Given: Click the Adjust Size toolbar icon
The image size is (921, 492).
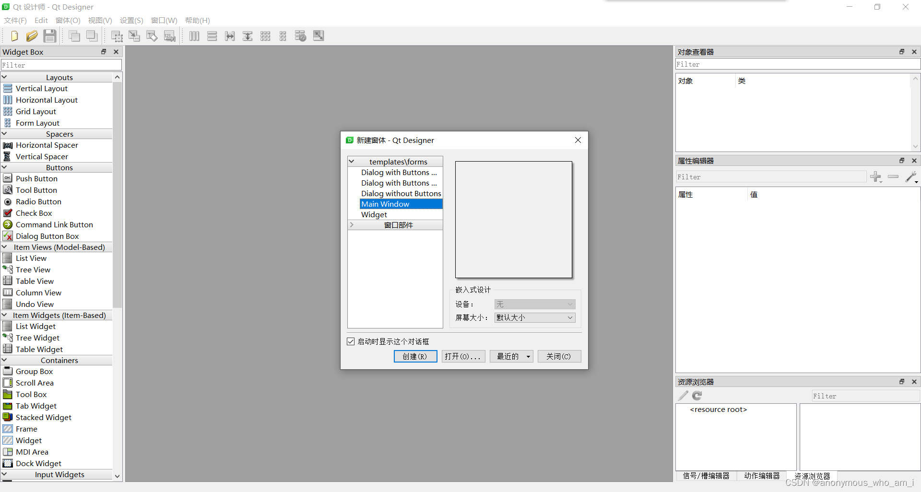Looking at the screenshot, I should click(318, 35).
